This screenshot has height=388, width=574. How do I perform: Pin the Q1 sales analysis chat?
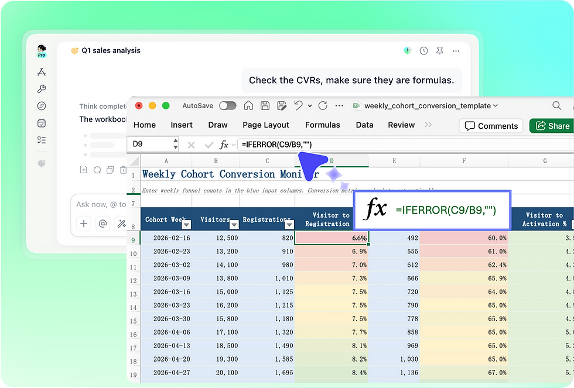(440, 51)
